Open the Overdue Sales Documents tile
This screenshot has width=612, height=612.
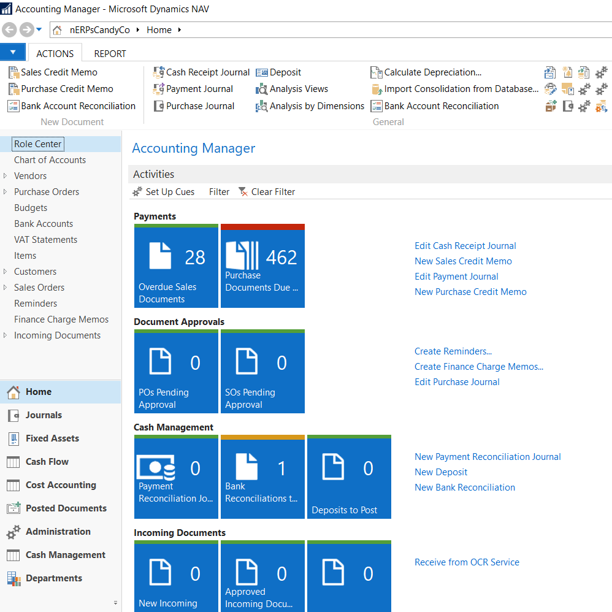click(176, 266)
